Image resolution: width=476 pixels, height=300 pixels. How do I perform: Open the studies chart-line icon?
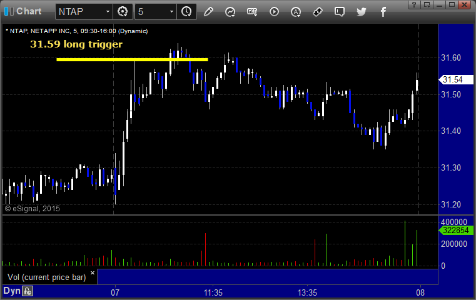click(230, 12)
